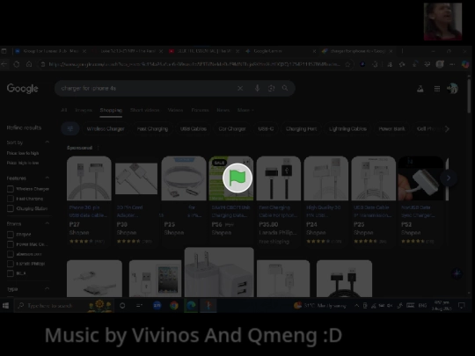Screen dimensions: 475x356
Task: Open the notification center icon
Action: tap(462, 306)
